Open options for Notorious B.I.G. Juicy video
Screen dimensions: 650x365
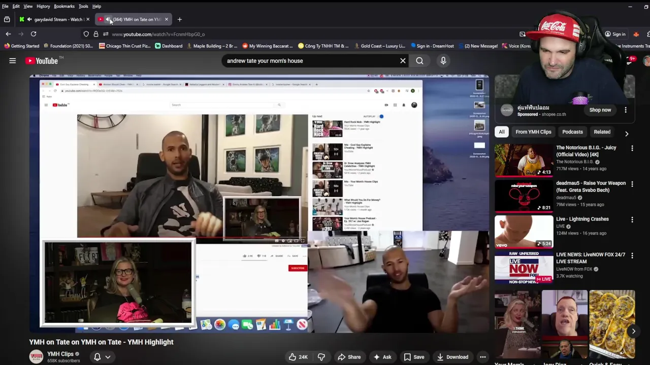point(632,148)
